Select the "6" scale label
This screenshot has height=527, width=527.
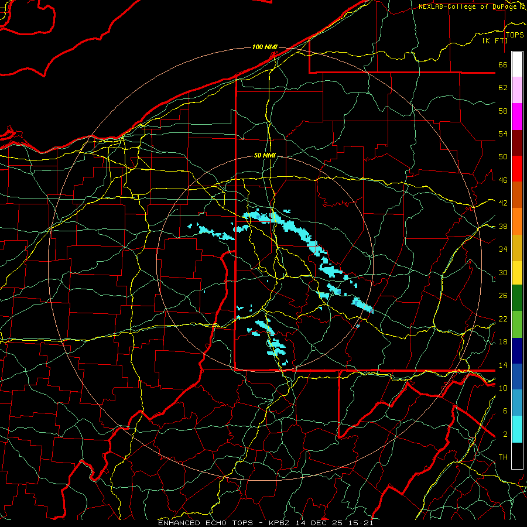tap(505, 411)
